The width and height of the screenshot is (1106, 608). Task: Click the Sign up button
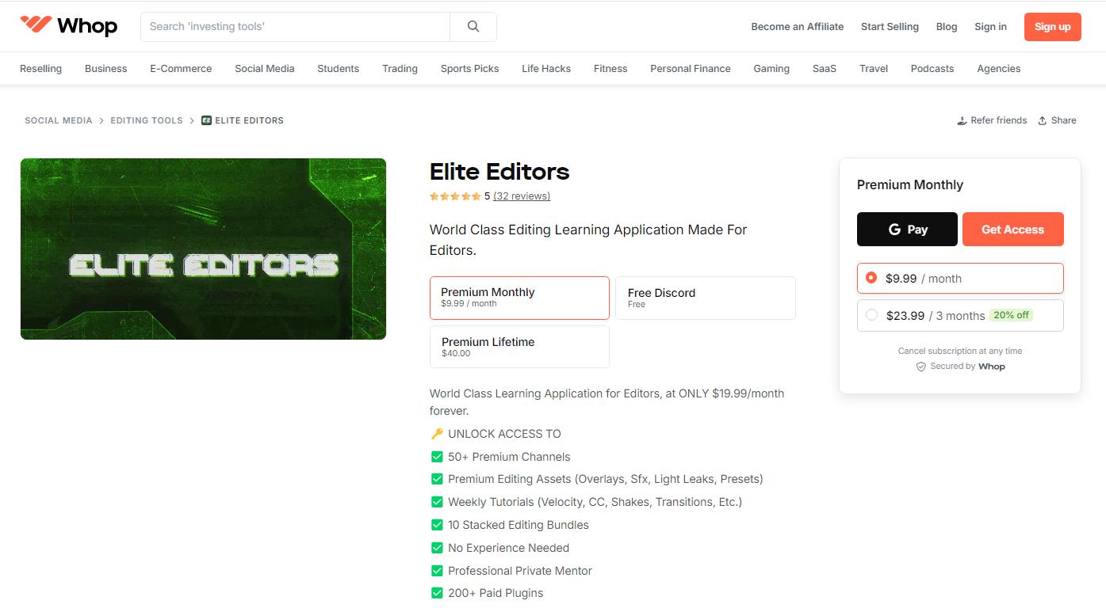pos(1052,26)
